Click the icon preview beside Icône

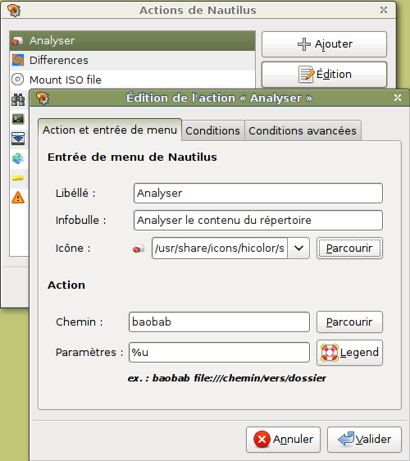pos(139,249)
